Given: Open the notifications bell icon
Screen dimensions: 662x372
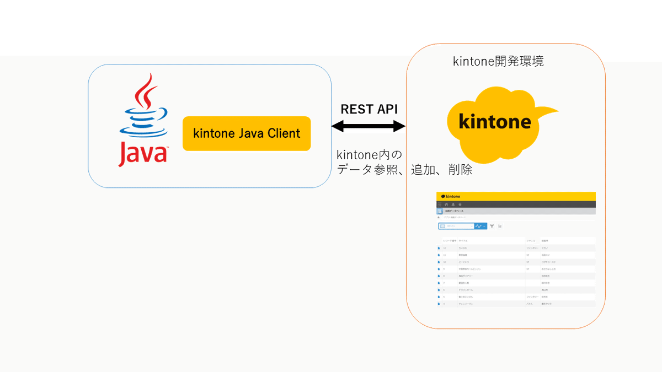Looking at the screenshot, I should (x=453, y=204).
